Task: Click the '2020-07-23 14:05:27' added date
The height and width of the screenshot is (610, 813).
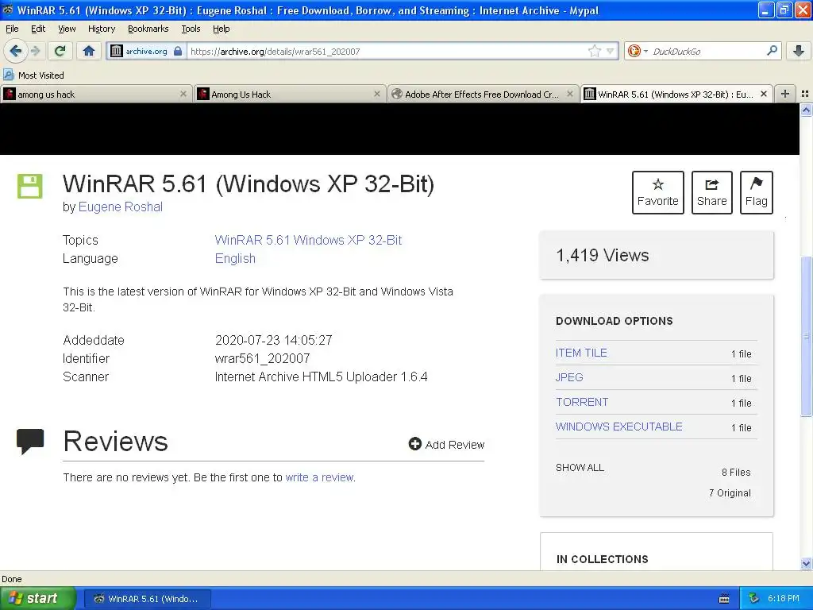Action: (273, 340)
